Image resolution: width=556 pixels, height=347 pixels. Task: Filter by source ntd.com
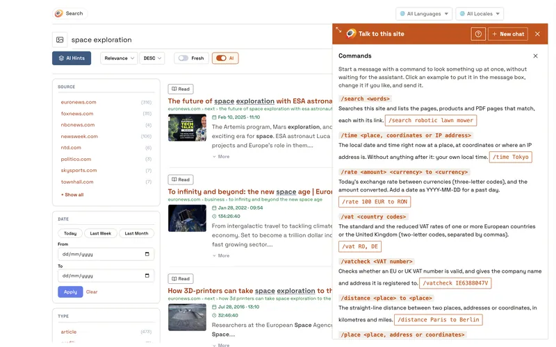point(71,148)
